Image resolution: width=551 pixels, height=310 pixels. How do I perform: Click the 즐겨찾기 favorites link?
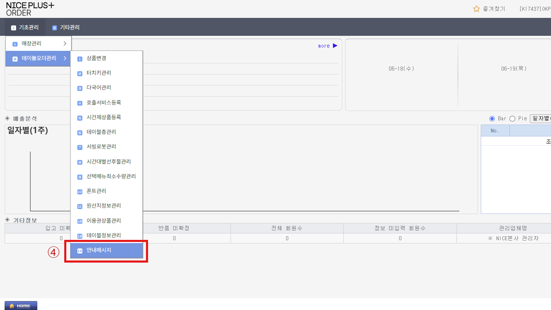[494, 9]
